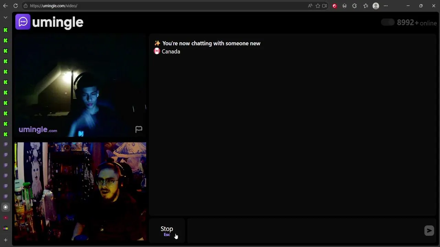Screen dimensions: 440x247
Task: Expand the vertical tabs actions chevron
Action: [5, 17]
